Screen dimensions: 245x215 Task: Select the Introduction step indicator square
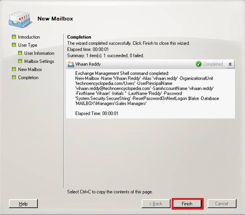14,37
